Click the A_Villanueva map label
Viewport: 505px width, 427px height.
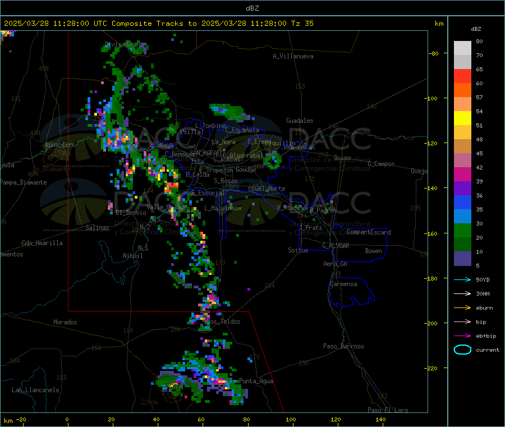pos(293,56)
